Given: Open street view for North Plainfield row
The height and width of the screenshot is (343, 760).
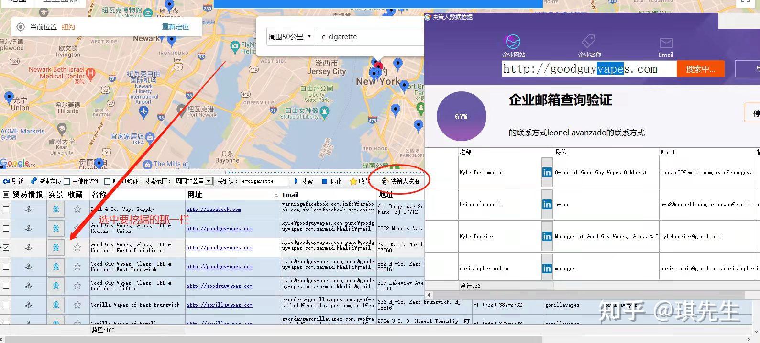Looking at the screenshot, I should [x=56, y=247].
